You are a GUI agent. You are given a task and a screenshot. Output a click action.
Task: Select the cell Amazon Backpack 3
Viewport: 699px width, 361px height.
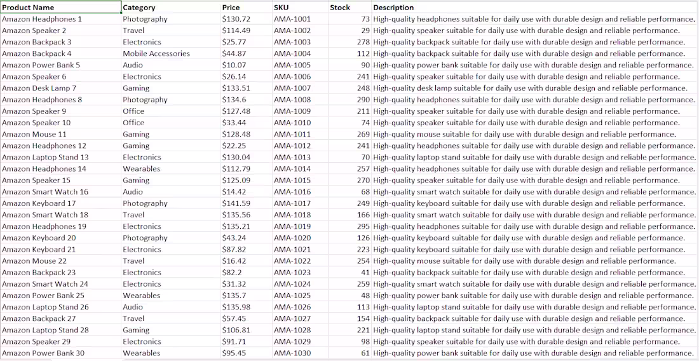(x=60, y=43)
